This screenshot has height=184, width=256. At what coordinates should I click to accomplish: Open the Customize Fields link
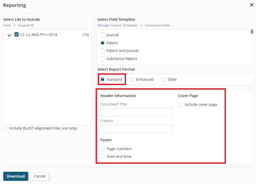click(x=157, y=25)
